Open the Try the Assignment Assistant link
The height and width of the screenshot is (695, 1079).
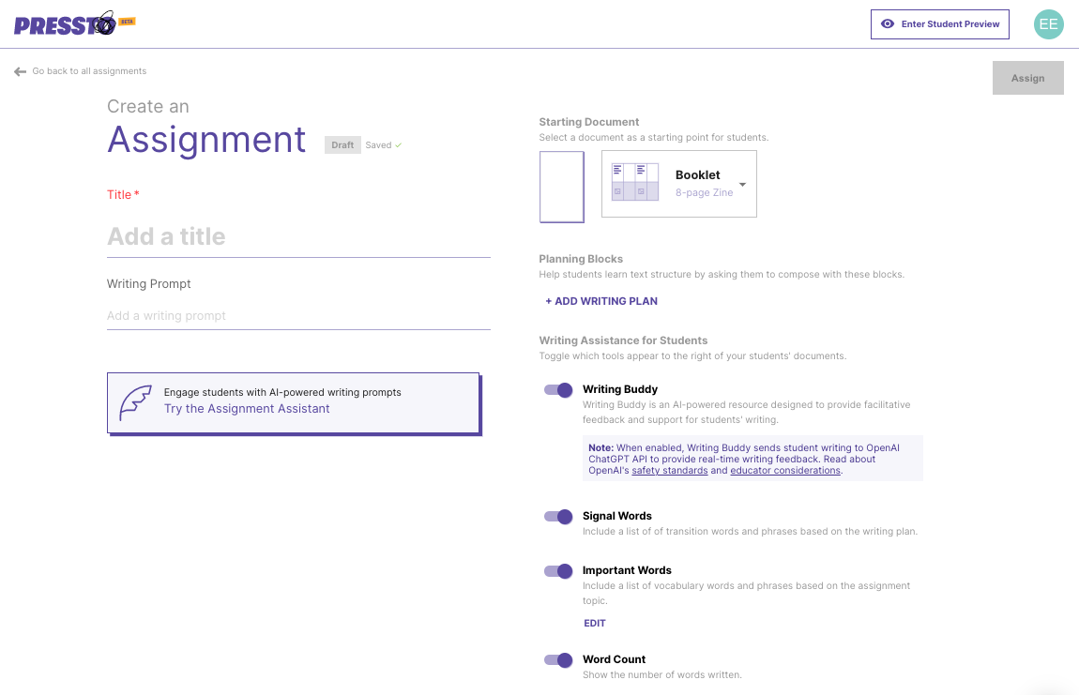(x=247, y=409)
